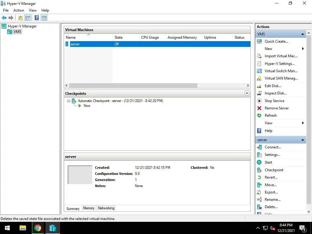Image resolution: width=312 pixels, height=234 pixels.
Task: Collapse the Automatic Checkpoint tree node
Action: pos(68,101)
